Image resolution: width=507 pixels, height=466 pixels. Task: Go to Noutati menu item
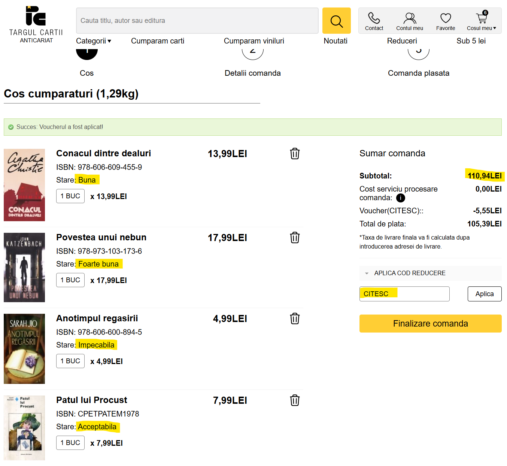click(336, 41)
